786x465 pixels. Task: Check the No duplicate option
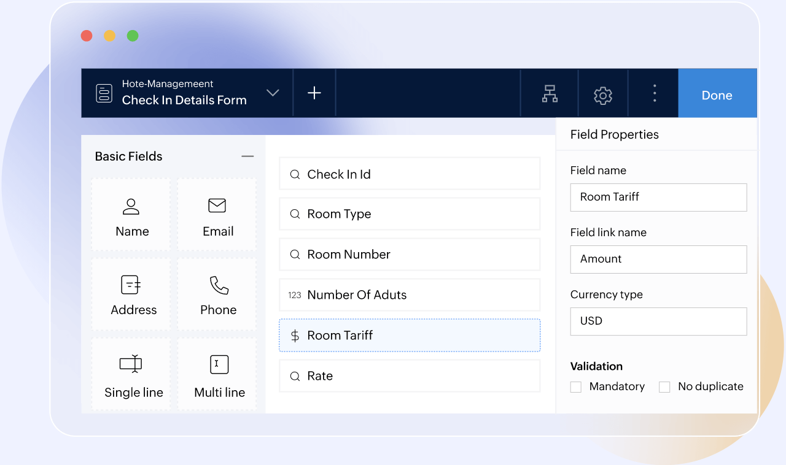click(x=664, y=386)
